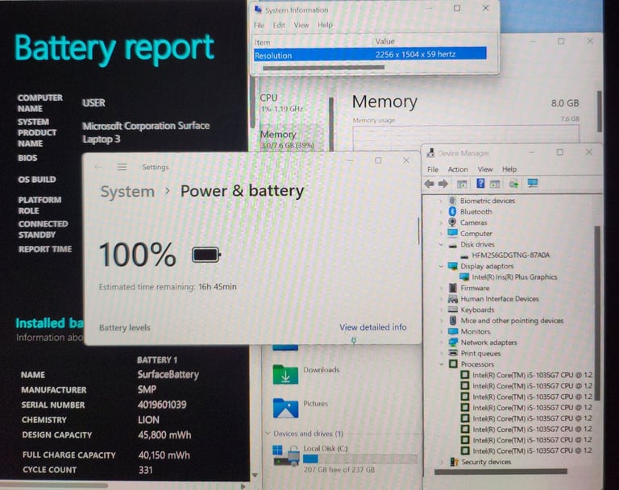Open Downloads folder in File Explorer
Viewport: 619px width, 490px height.
point(306,374)
